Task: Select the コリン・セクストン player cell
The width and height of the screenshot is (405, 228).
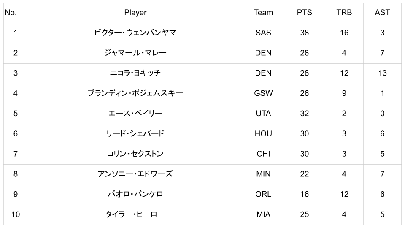Action: point(135,154)
